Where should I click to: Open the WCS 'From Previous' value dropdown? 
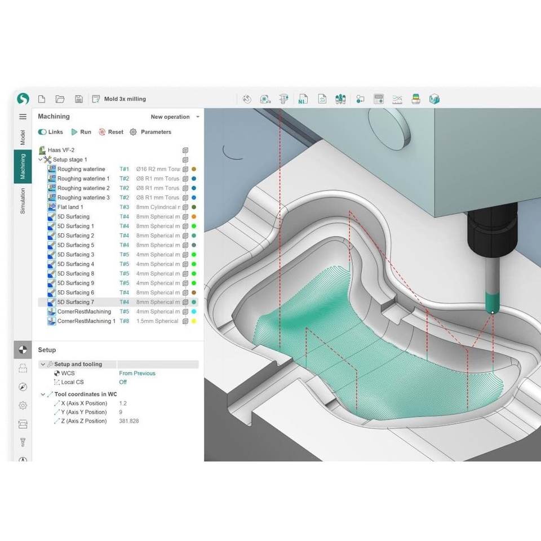click(138, 373)
